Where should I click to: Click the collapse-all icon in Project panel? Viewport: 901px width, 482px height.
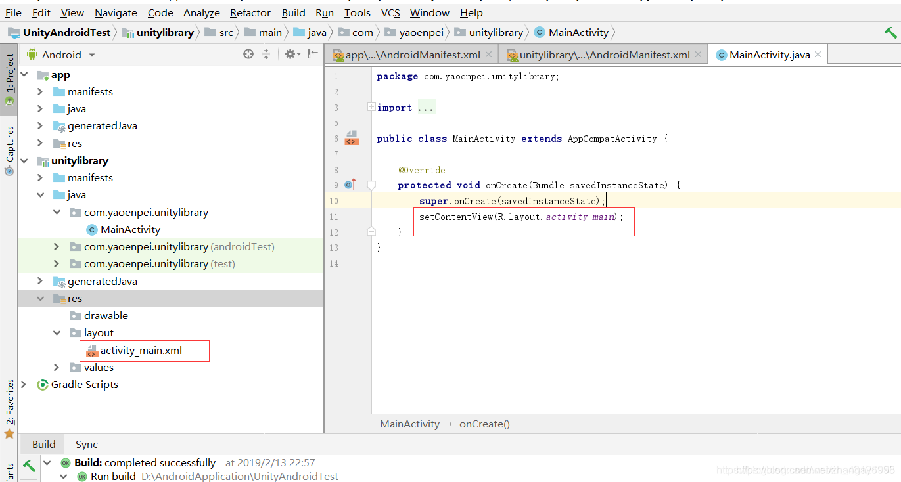tap(266, 55)
